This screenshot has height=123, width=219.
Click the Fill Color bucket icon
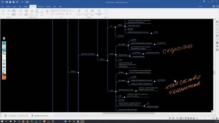point(37,11)
